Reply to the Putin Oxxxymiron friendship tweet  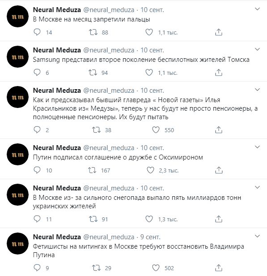37,170
